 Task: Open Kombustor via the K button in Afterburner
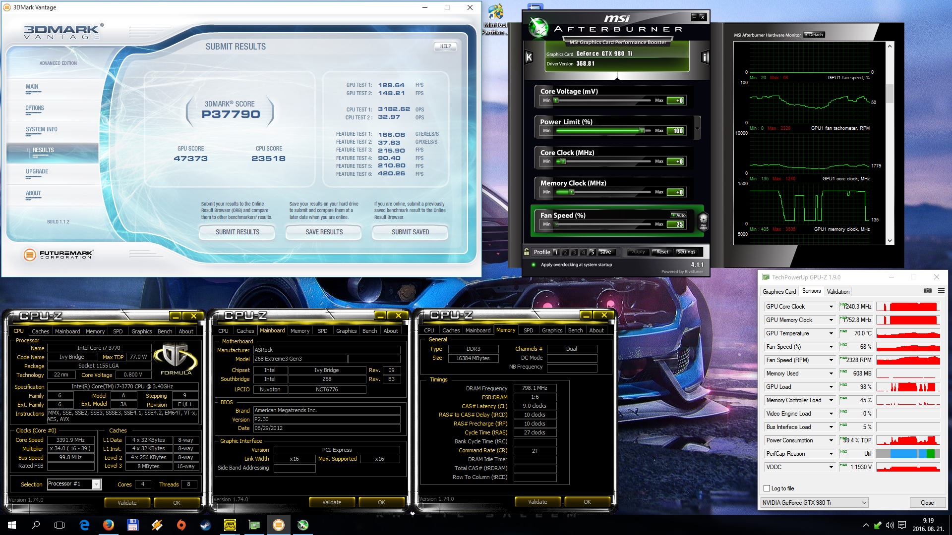[x=529, y=57]
